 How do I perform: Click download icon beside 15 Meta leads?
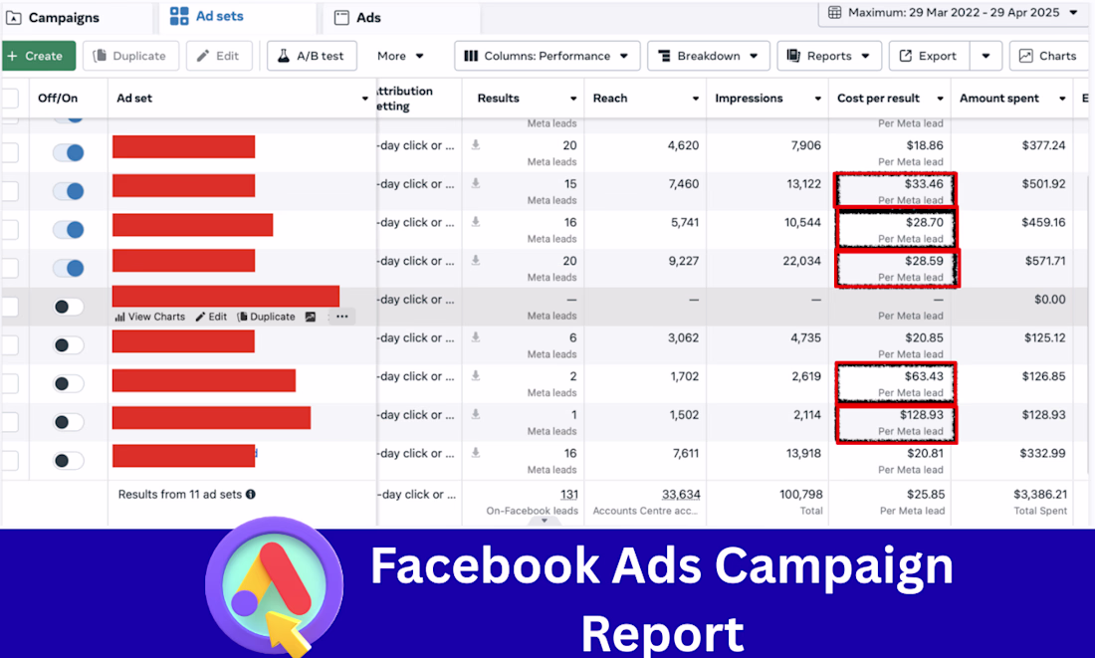coord(475,183)
